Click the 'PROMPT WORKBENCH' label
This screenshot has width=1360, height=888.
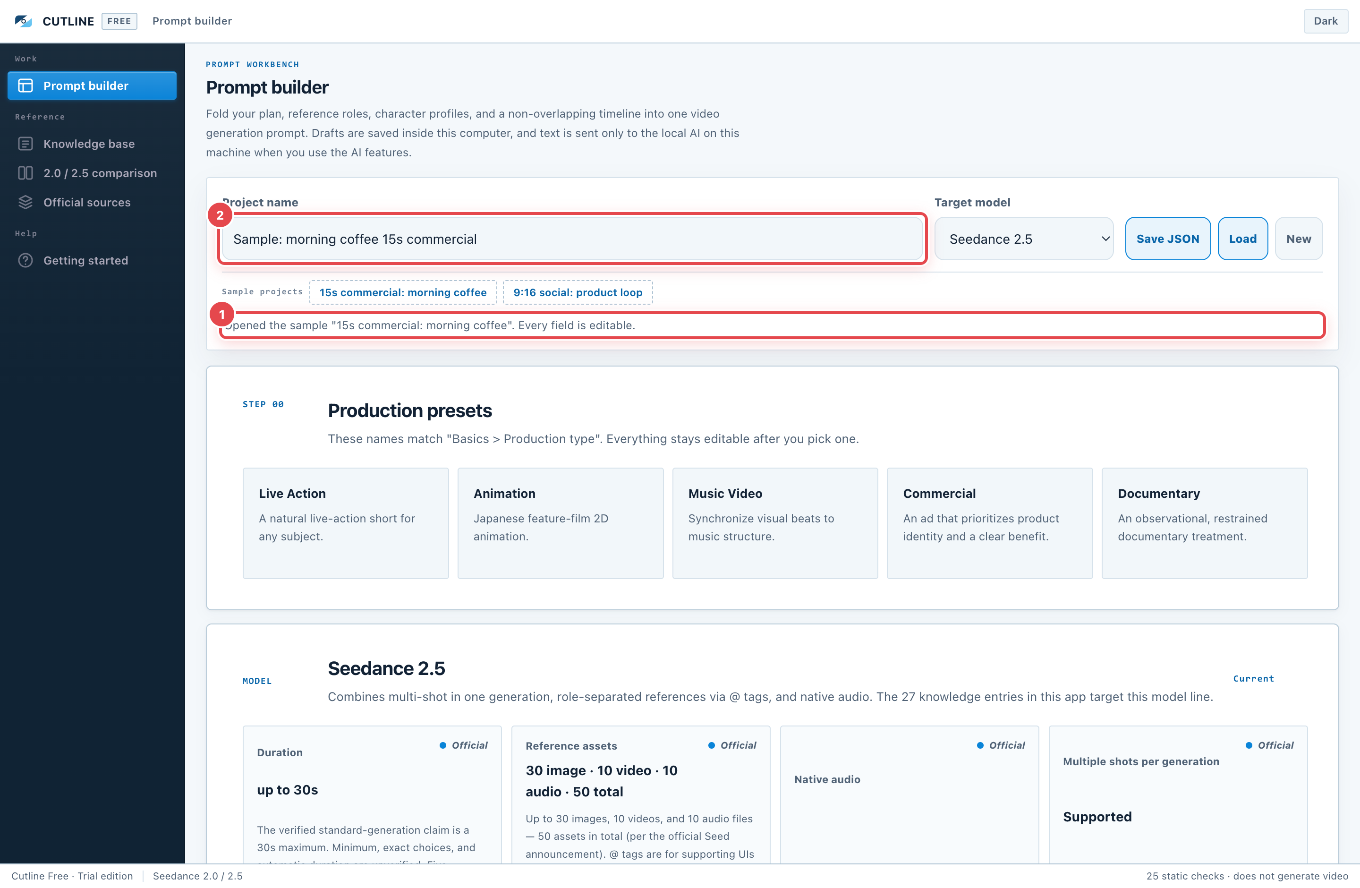tap(253, 65)
